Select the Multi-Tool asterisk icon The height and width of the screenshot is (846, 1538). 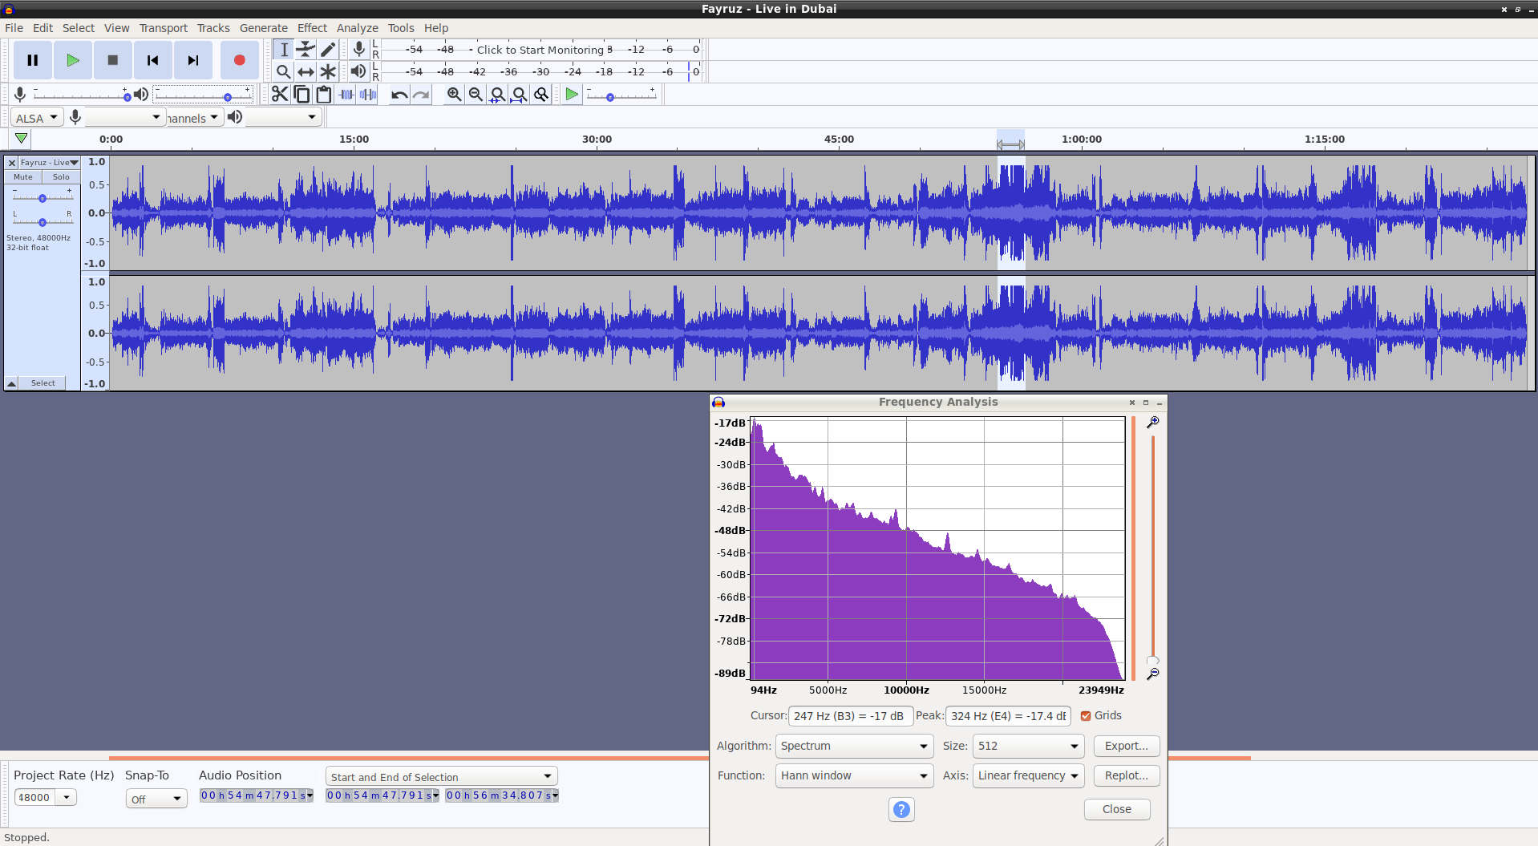click(328, 72)
